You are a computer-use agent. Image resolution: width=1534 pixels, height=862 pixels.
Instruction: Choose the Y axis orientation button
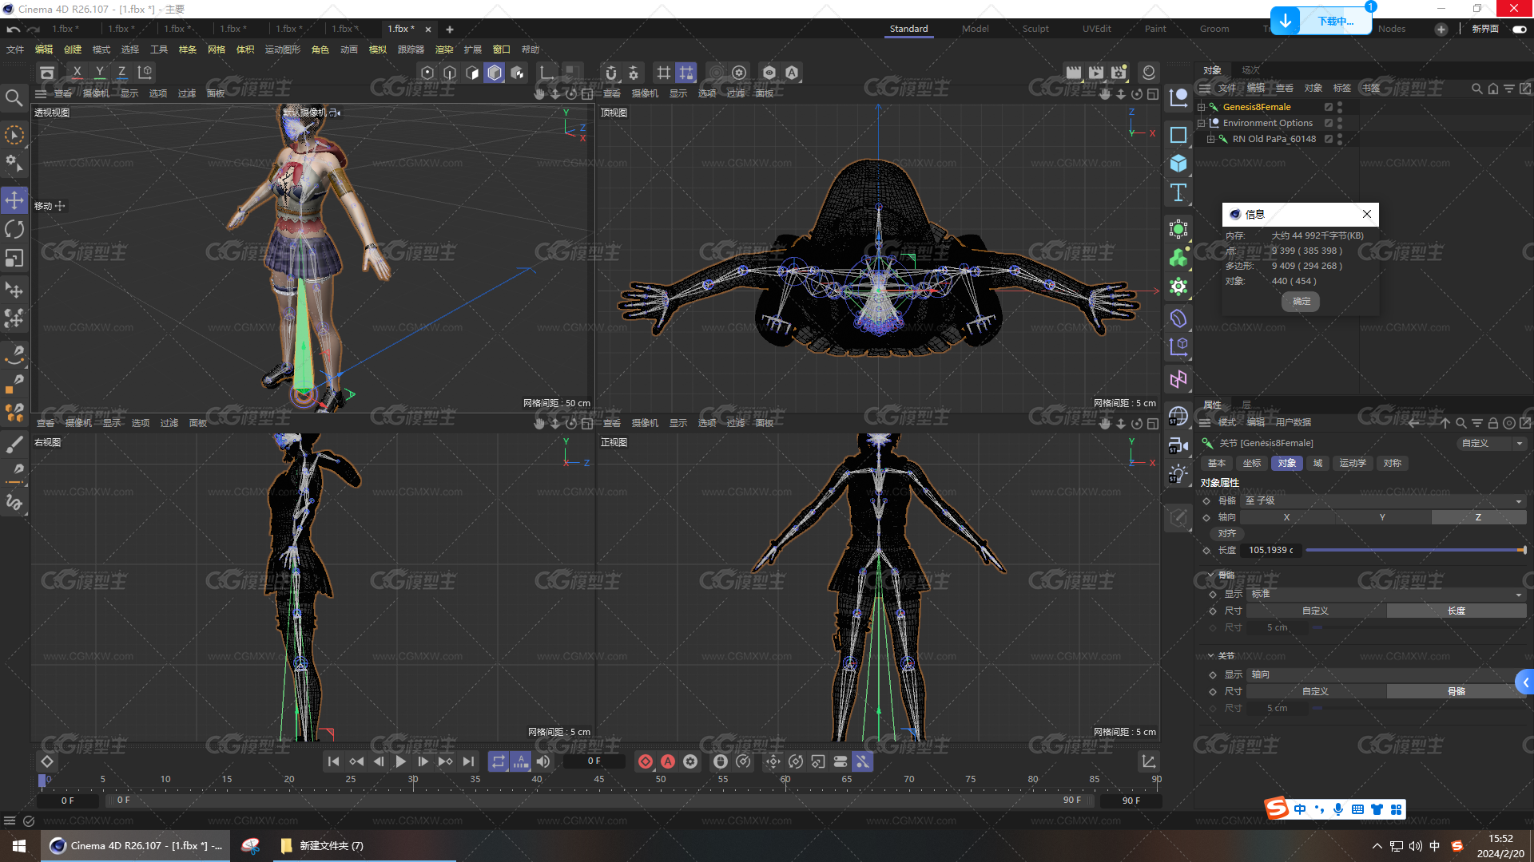pyautogui.click(x=1382, y=517)
